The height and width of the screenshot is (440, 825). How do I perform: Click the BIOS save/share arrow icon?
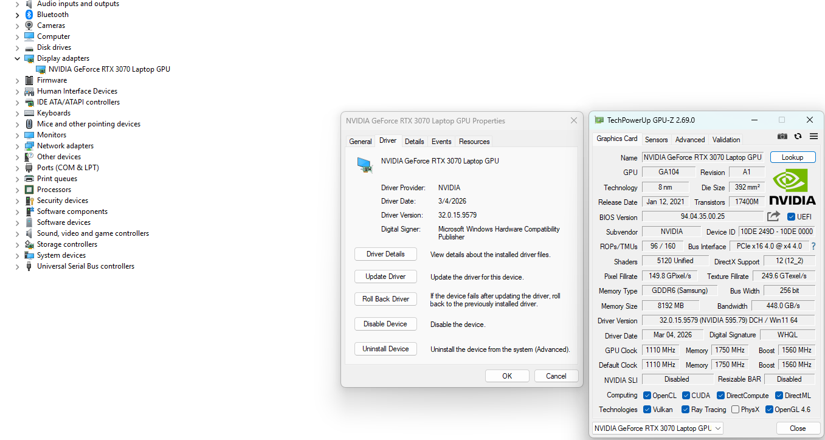[x=773, y=216]
